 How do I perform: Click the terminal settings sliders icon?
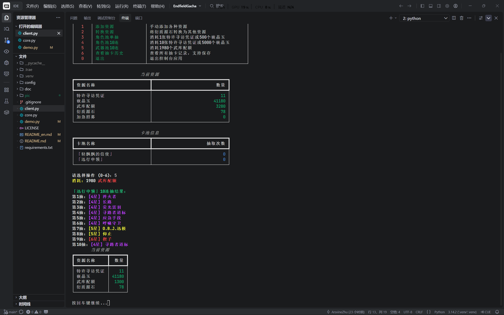pyautogui.click(x=481, y=18)
